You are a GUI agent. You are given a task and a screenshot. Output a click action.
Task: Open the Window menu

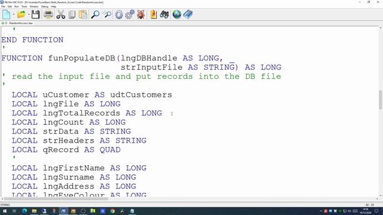pos(34,7)
